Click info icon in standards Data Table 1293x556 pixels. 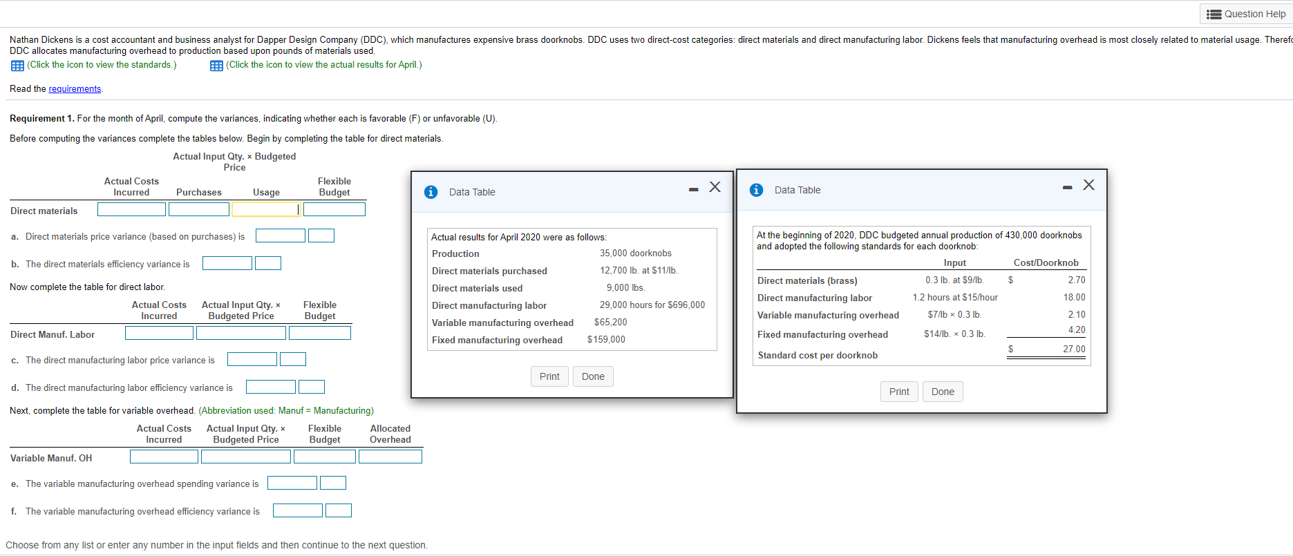point(757,190)
